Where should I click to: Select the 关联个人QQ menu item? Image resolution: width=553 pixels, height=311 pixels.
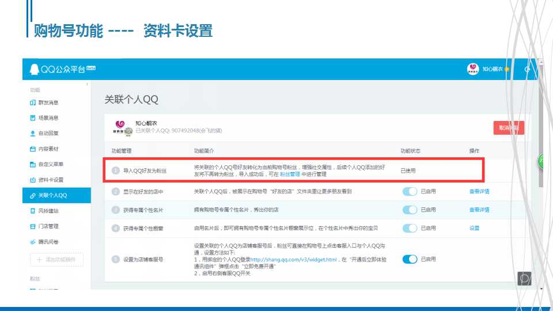point(56,195)
